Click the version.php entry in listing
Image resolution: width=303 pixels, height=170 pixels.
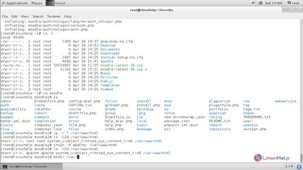pos(255,129)
